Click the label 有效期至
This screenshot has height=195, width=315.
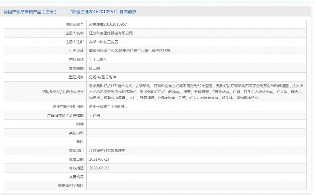pyautogui.click(x=76, y=168)
